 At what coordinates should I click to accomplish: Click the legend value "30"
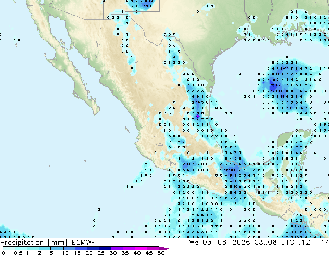pyautogui.click(x=113, y=253)
